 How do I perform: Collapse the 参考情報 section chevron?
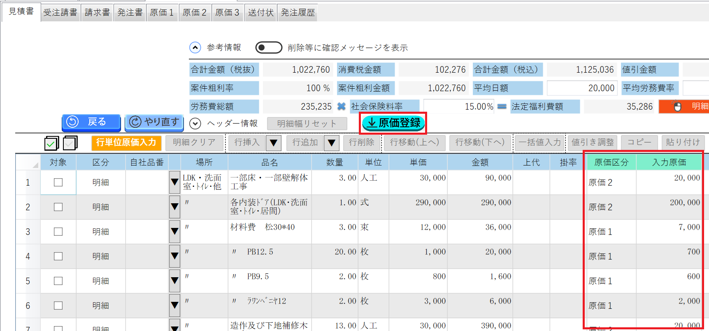pos(195,48)
